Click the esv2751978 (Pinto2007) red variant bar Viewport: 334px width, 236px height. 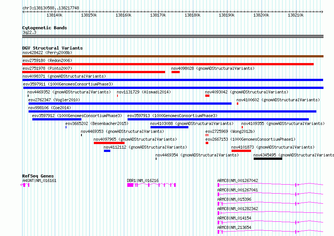[93, 72]
